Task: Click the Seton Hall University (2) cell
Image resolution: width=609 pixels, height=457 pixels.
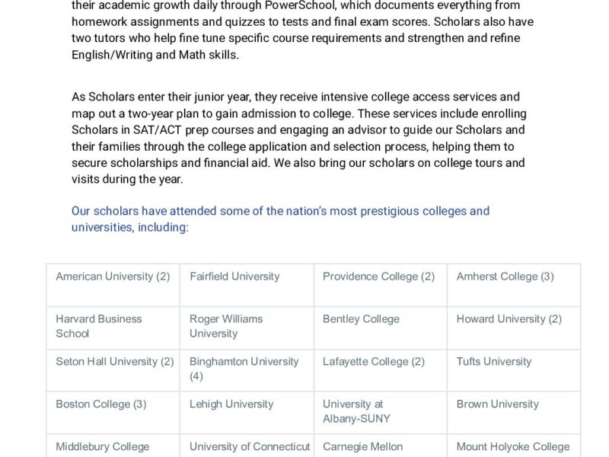Action: [115, 362]
